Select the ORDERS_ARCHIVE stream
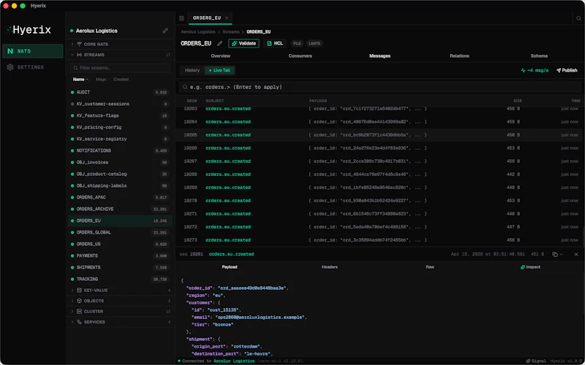 tap(120, 209)
